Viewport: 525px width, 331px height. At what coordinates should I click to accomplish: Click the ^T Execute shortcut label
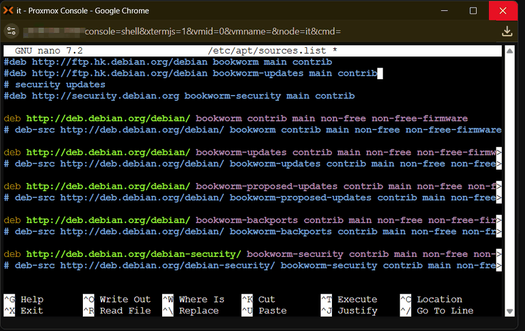349,300
